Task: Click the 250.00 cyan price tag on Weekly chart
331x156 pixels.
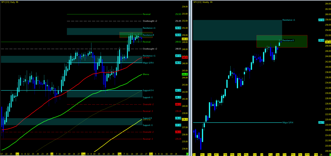Action: coord(321,40)
